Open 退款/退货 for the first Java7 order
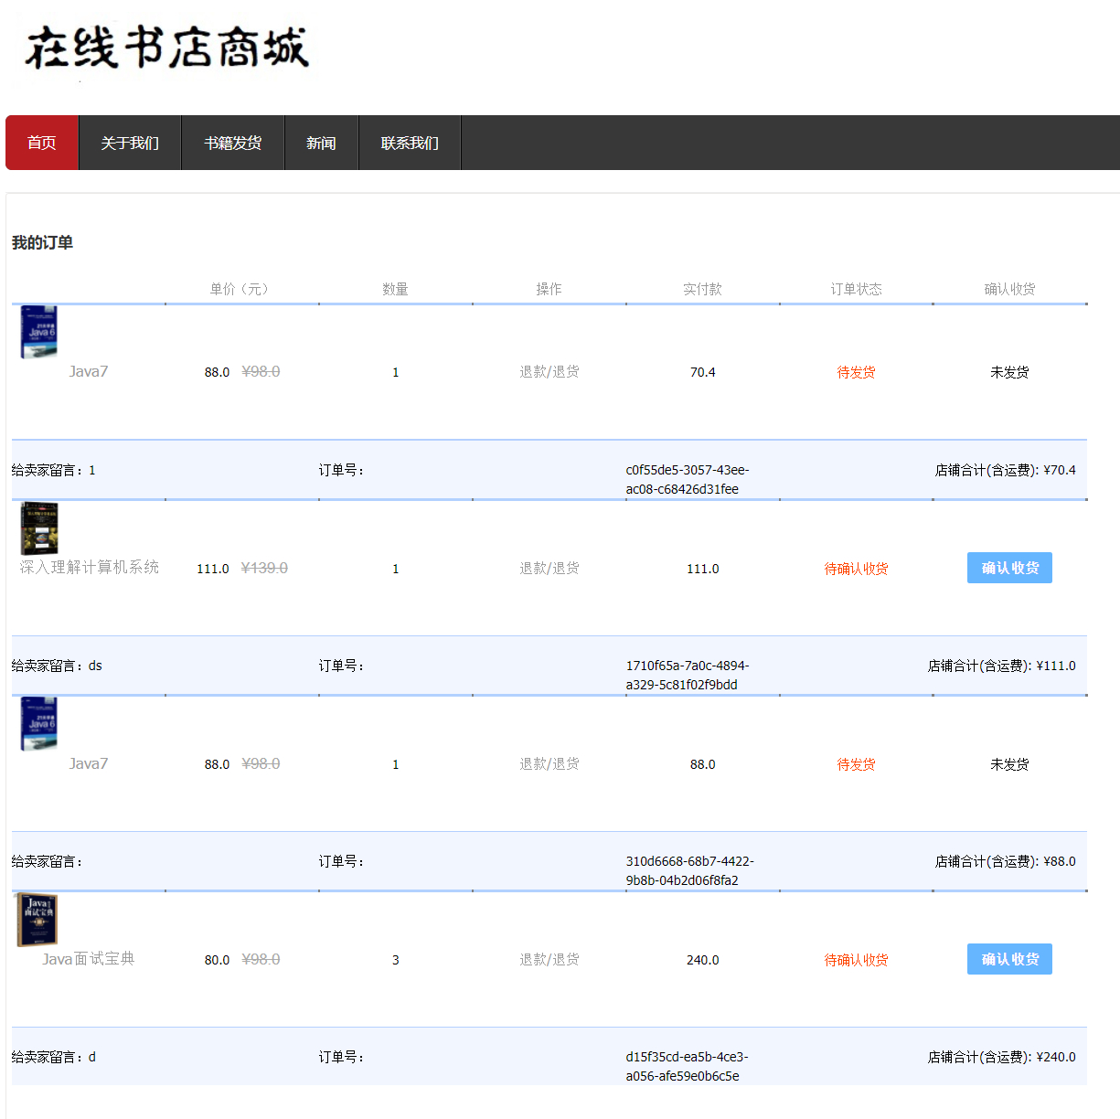This screenshot has width=1120, height=1119. pyautogui.click(x=548, y=371)
